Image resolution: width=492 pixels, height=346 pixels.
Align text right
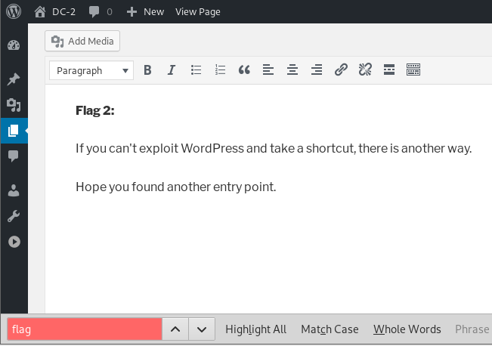coord(317,70)
